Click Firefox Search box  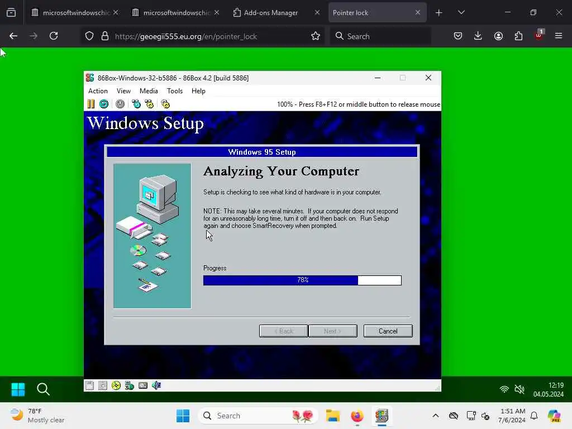coord(381,36)
